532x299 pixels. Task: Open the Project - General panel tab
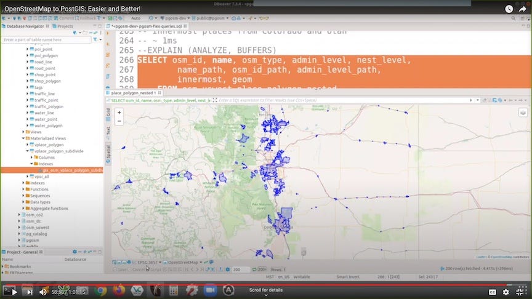pyautogui.click(x=22, y=252)
